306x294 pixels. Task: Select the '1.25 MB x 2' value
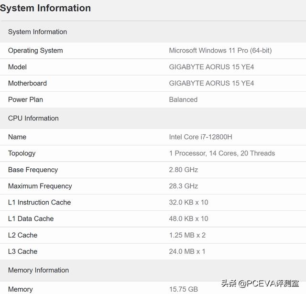pos(187,235)
